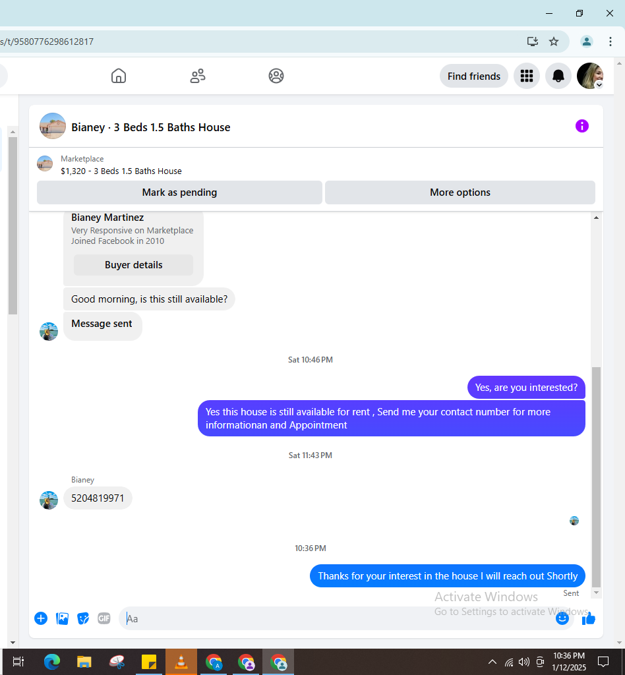
Task: Click the 'Thanks for your interest' message bubble
Action: [448, 576]
